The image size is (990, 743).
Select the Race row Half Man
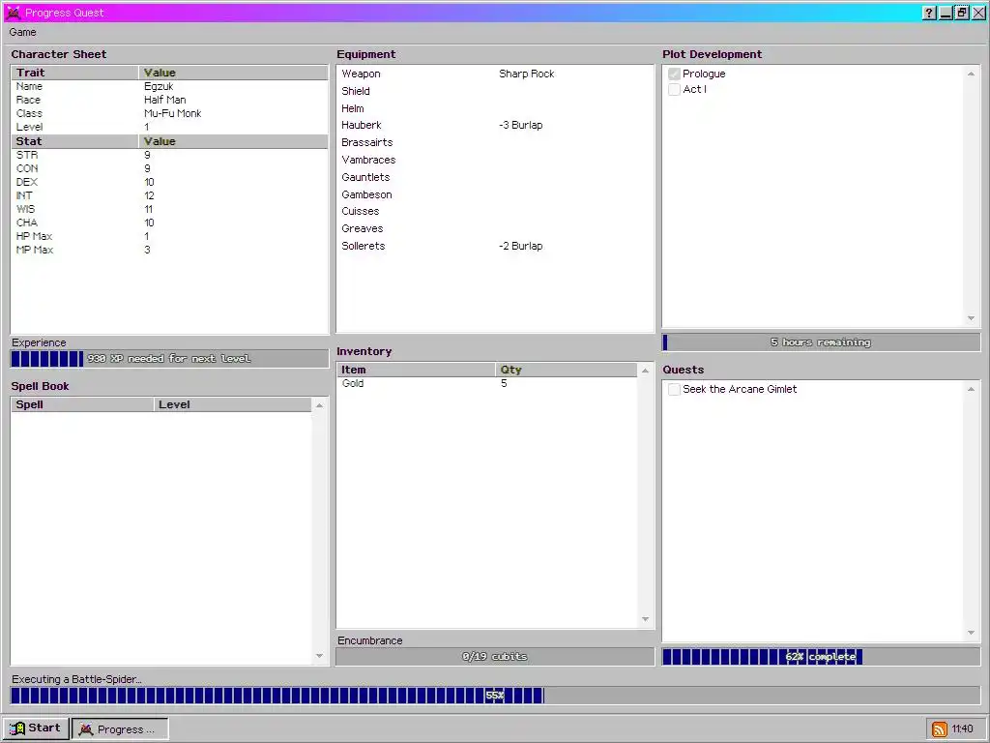coord(169,100)
